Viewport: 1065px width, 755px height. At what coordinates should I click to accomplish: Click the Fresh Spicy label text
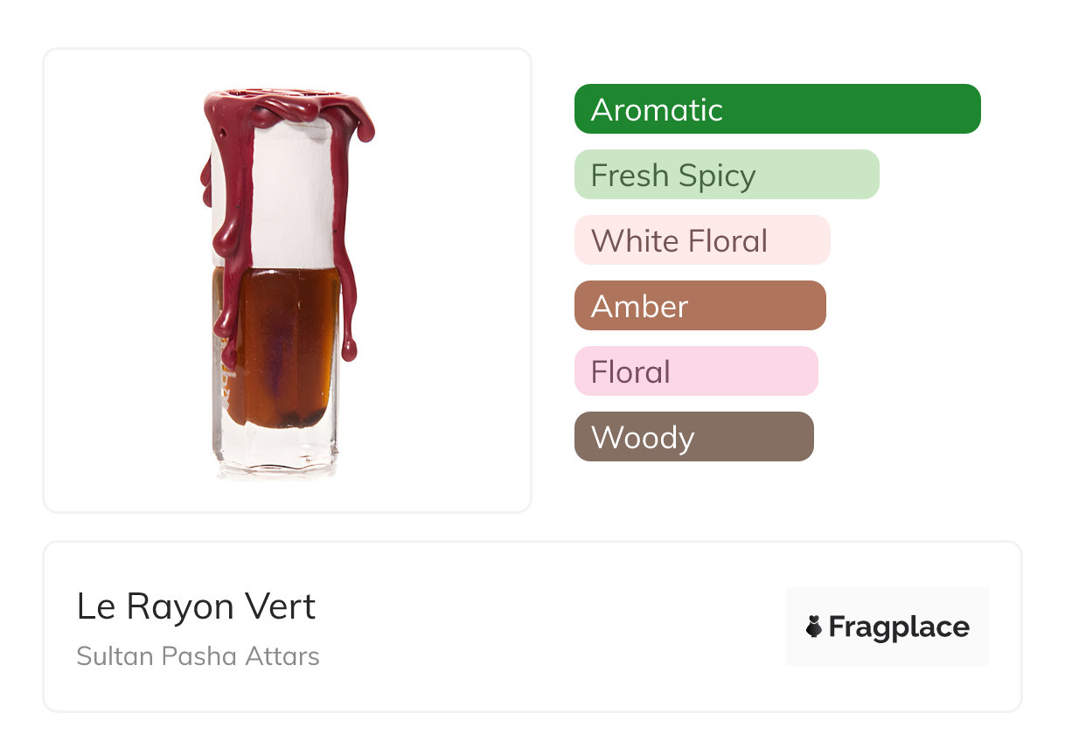click(x=672, y=175)
